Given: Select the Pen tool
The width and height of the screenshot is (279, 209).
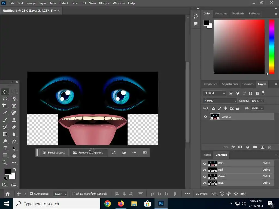Looking at the screenshot, I should coord(14,141).
